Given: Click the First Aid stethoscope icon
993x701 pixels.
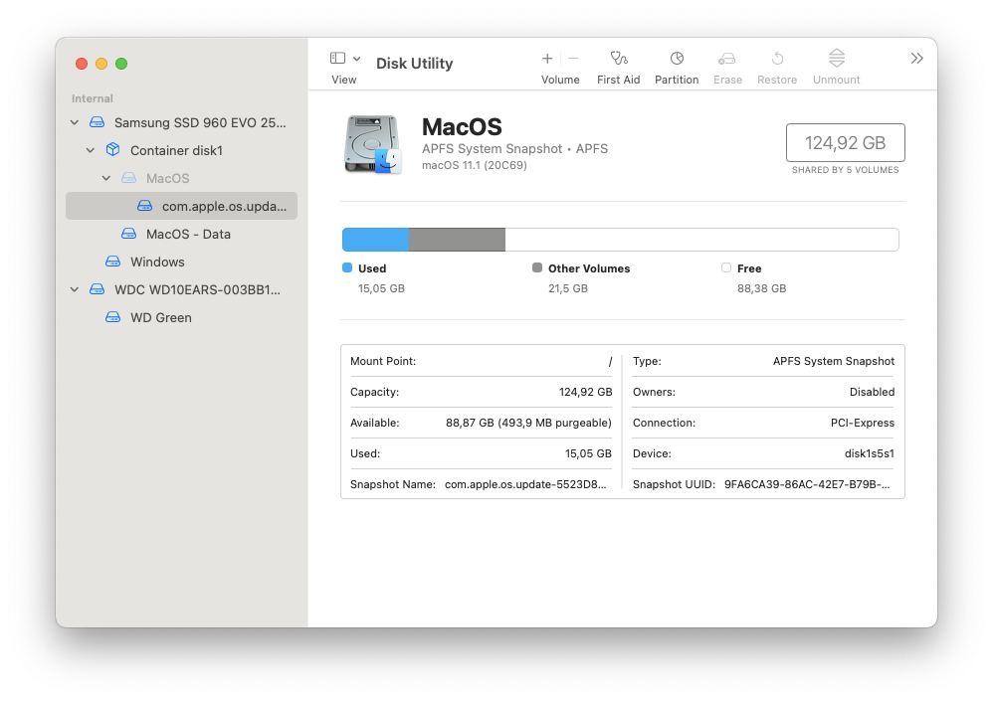Looking at the screenshot, I should pyautogui.click(x=619, y=59).
